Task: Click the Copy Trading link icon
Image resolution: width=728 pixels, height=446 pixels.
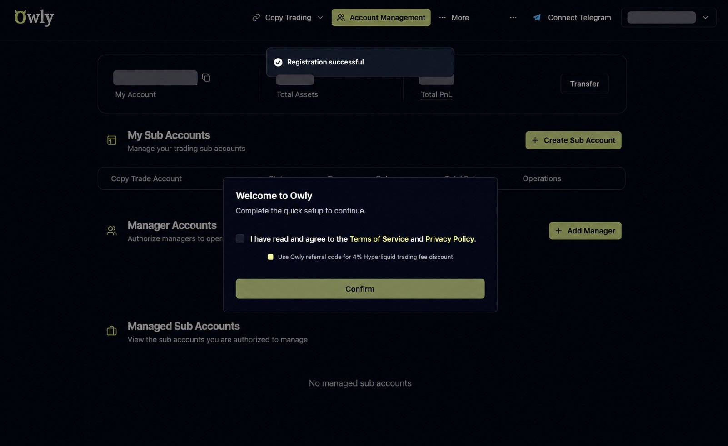Action: point(256,17)
